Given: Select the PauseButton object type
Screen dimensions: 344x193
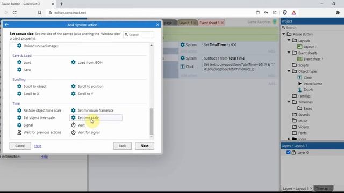Looking at the screenshot, I should tap(310, 84).
